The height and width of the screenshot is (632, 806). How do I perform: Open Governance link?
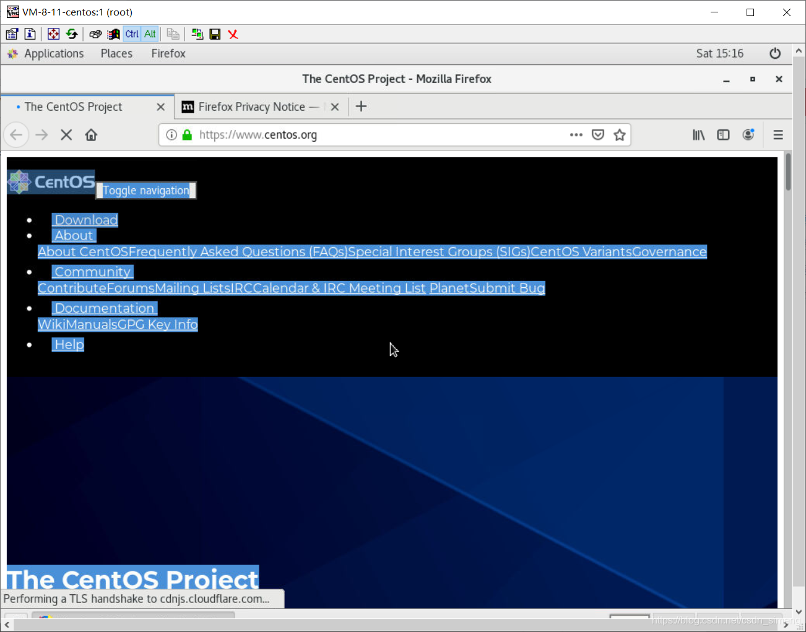[670, 252]
